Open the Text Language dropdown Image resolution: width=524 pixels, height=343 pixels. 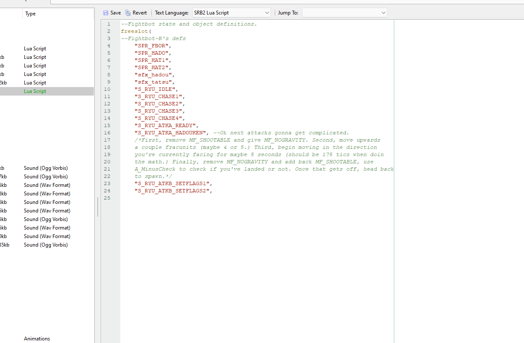click(x=231, y=13)
